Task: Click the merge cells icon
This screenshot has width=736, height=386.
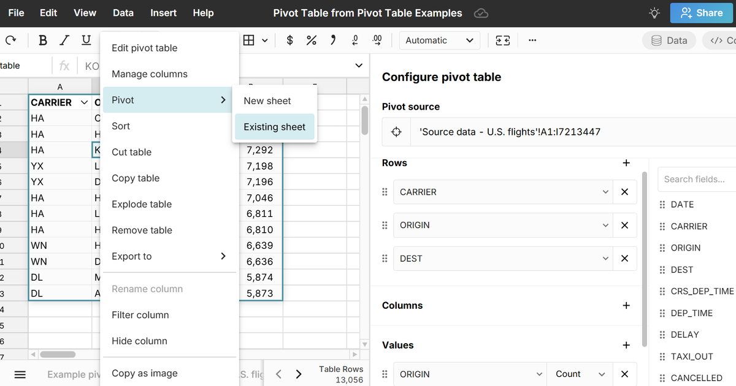Action: click(503, 40)
